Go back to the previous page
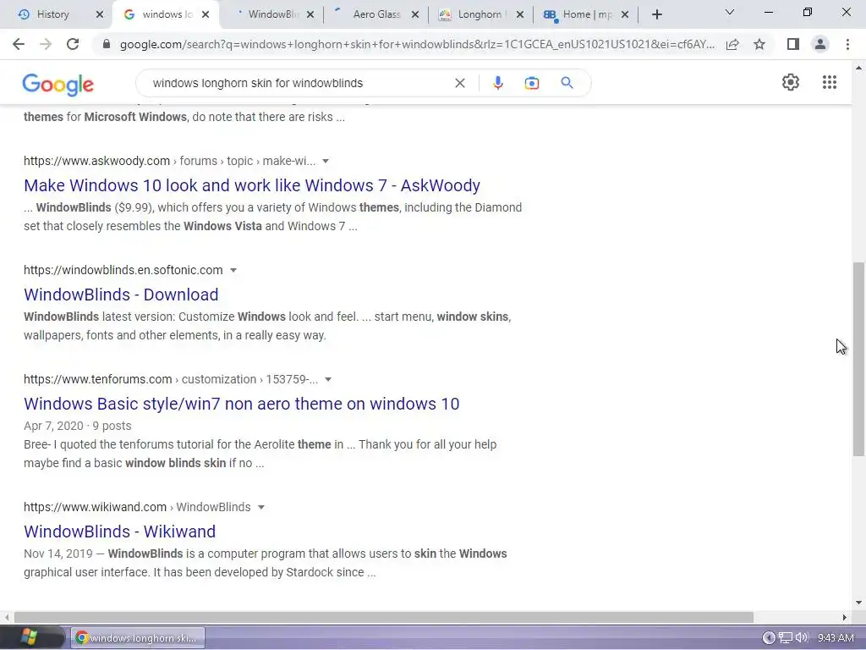Viewport: 866px width, 650px height. pyautogui.click(x=19, y=44)
